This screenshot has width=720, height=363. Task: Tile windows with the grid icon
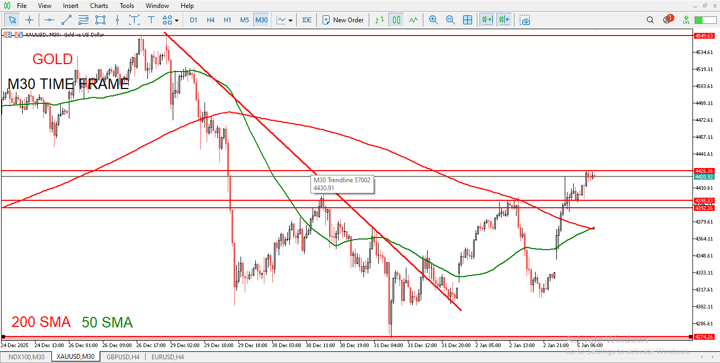467,20
